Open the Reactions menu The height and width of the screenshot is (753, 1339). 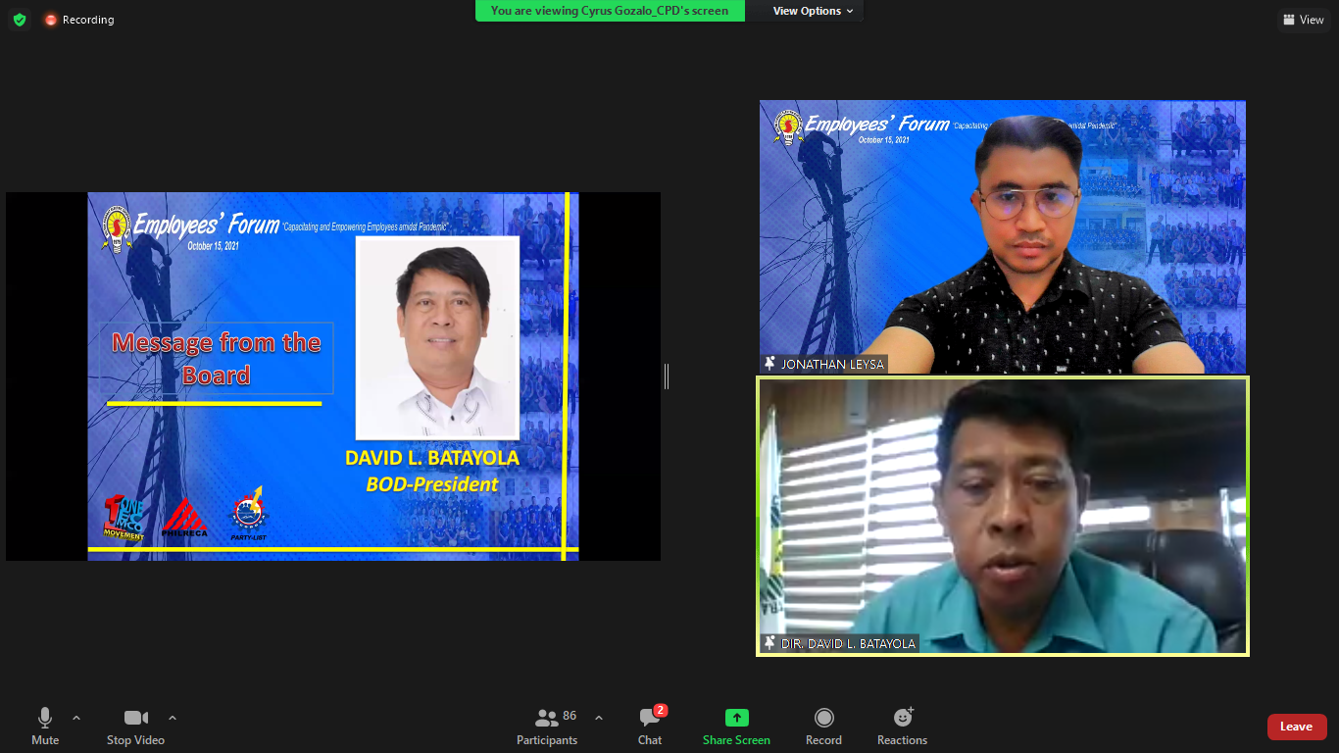coord(902,727)
